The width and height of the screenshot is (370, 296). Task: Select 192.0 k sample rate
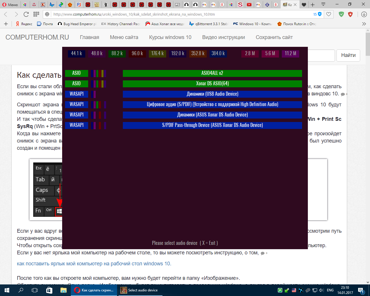tap(178, 53)
